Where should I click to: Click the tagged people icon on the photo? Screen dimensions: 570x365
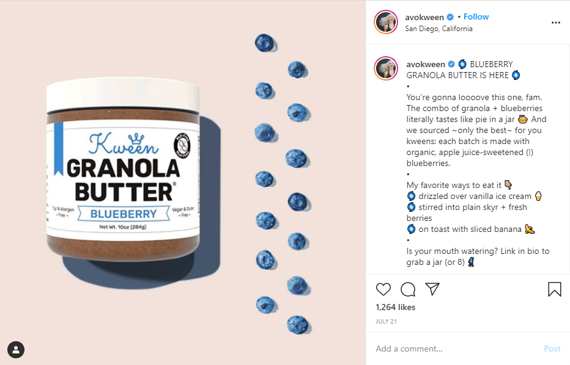(16, 350)
